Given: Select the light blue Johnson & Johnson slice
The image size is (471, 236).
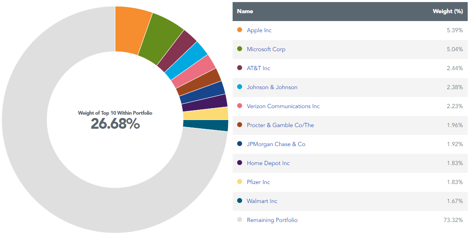Looking at the screenshot, I should pyautogui.click(x=187, y=60).
